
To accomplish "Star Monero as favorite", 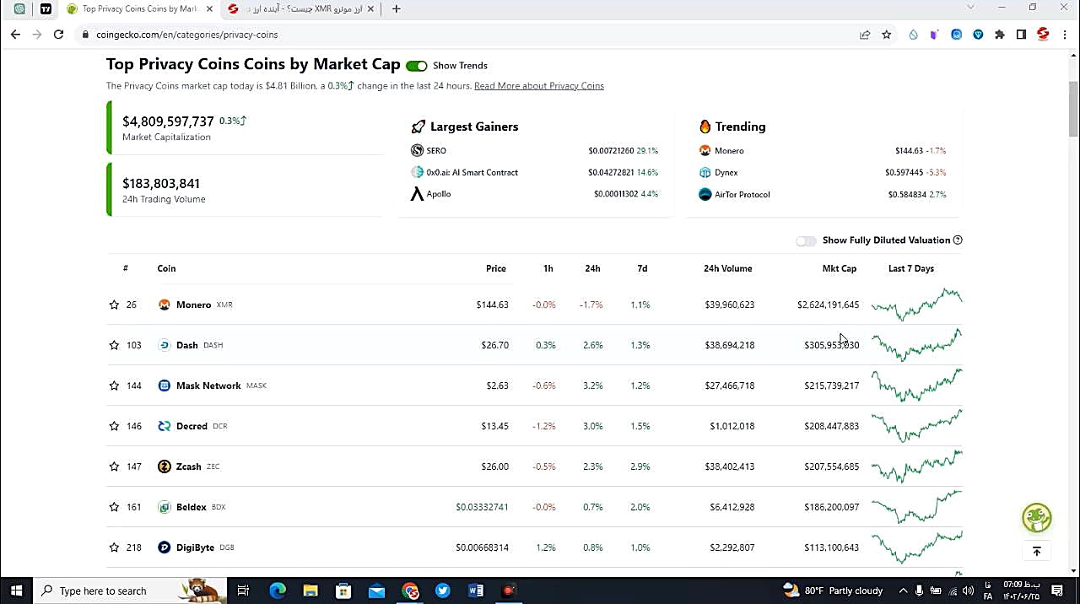I will click(x=114, y=305).
